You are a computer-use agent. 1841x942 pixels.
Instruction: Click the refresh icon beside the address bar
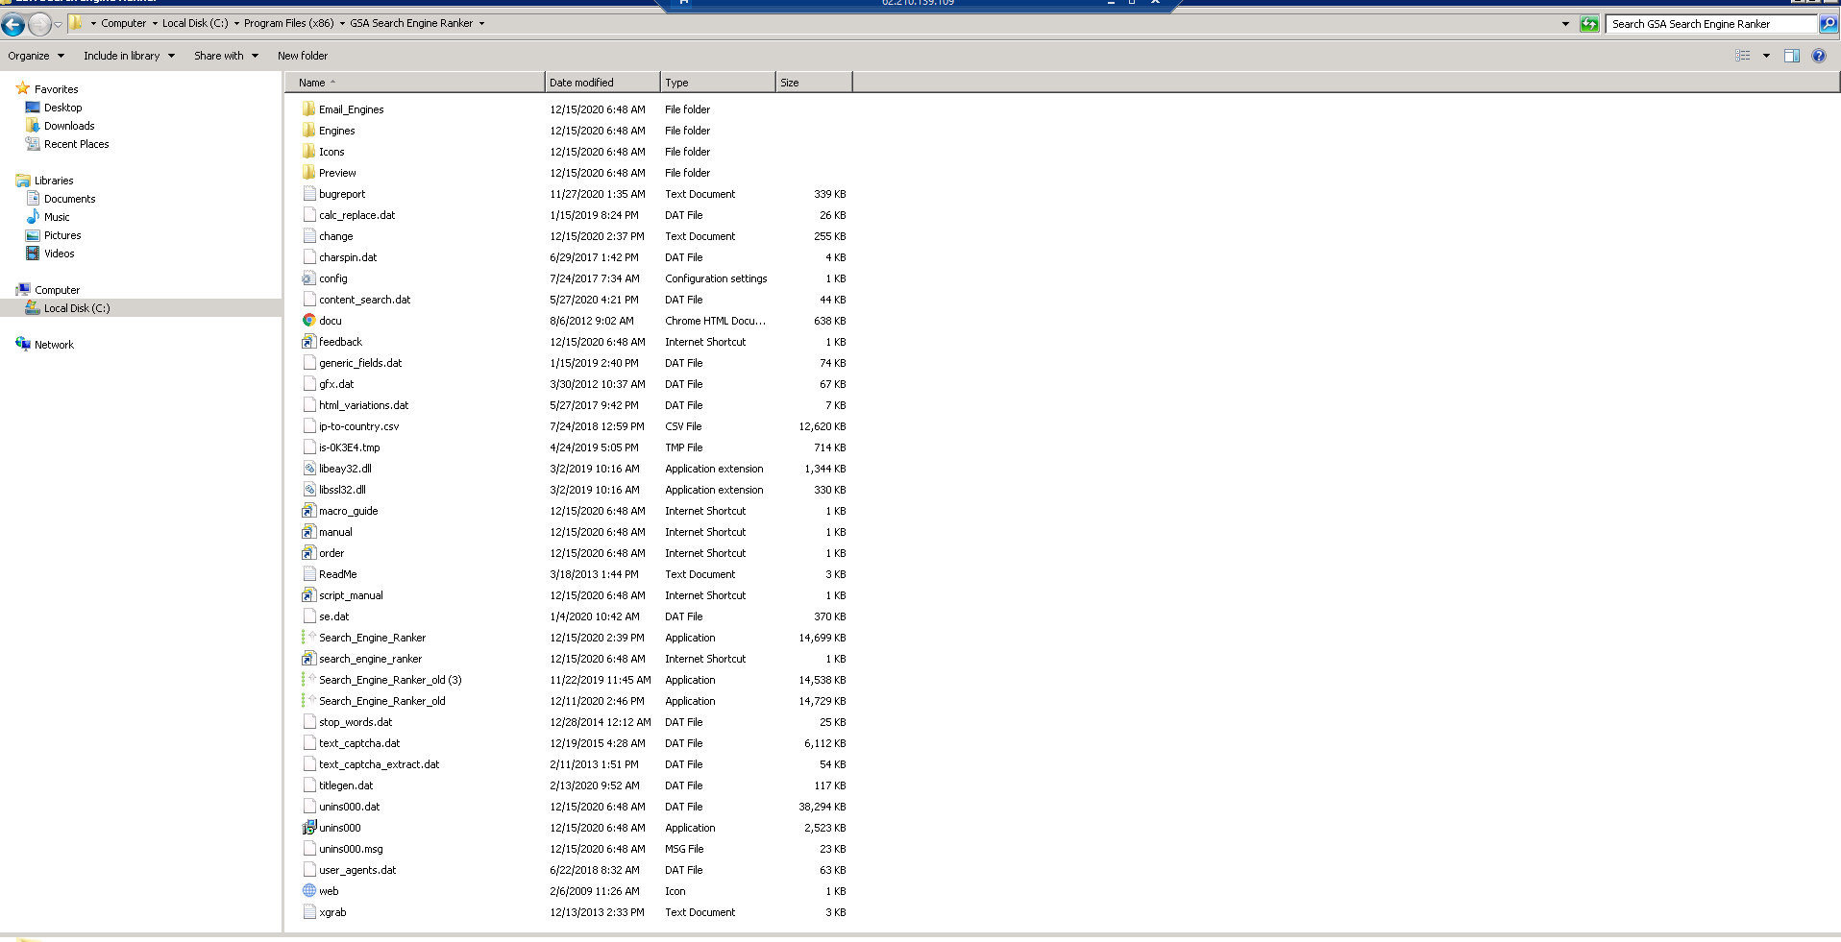point(1589,24)
